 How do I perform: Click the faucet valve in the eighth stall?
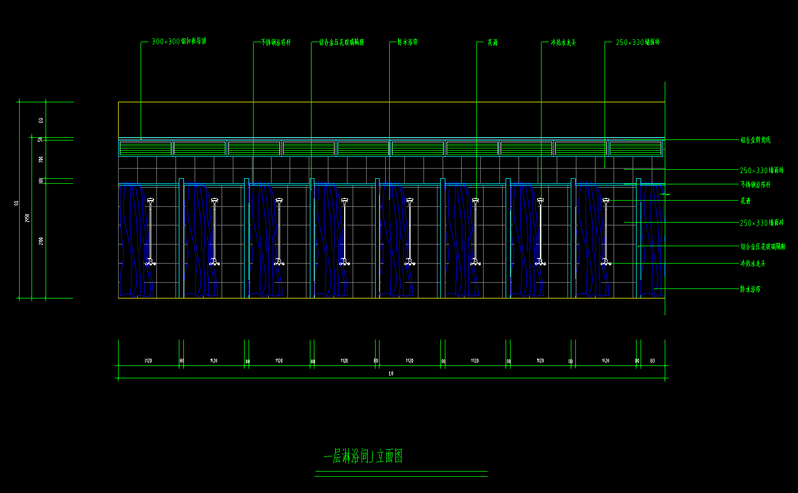[x=606, y=262]
